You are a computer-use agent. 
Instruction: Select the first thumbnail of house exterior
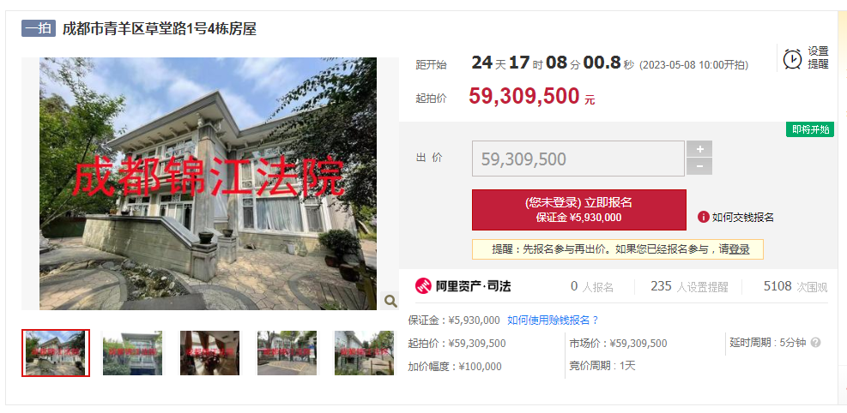point(56,353)
